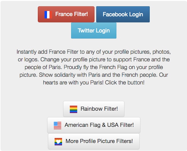Log in with the Facebook Login button

click(123, 14)
